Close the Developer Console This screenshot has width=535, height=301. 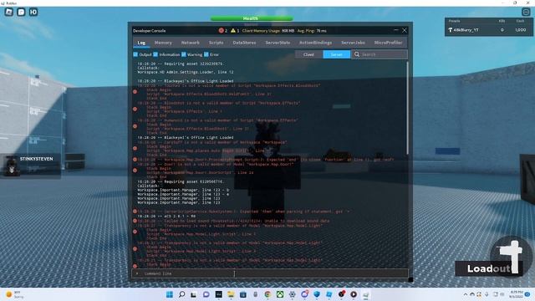pos(405,30)
